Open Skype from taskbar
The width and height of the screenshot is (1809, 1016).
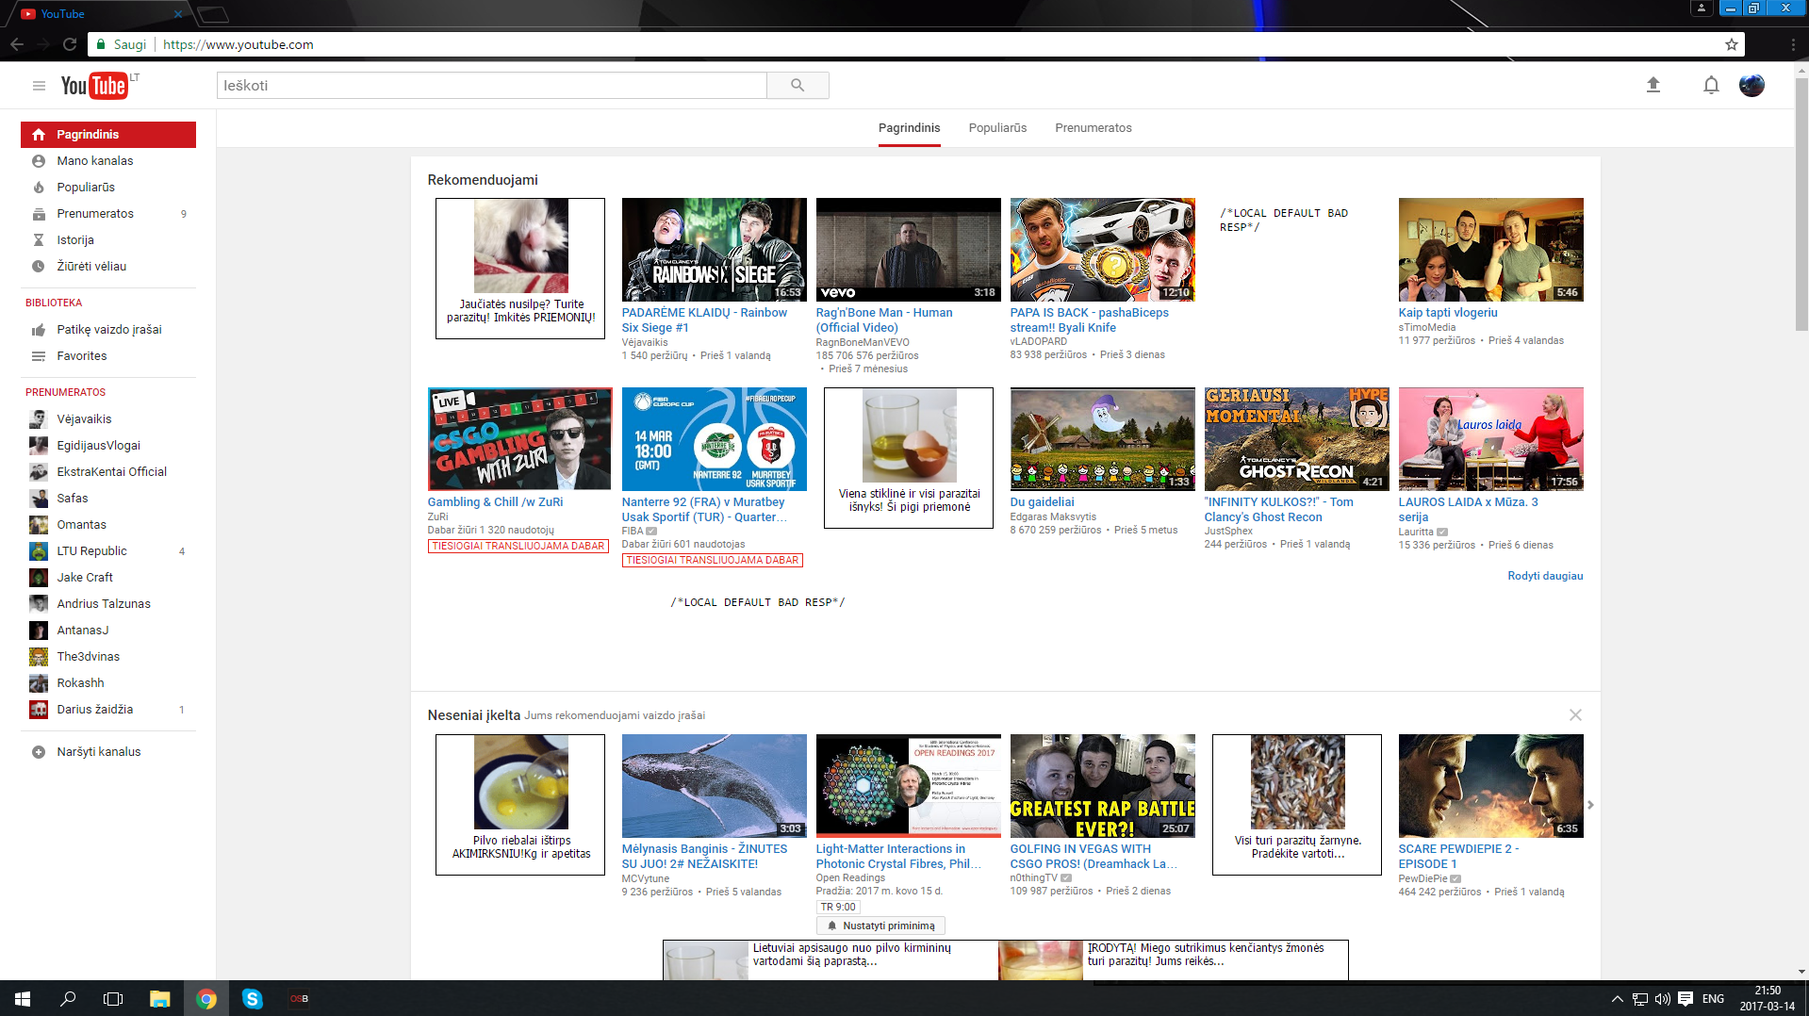(x=252, y=999)
